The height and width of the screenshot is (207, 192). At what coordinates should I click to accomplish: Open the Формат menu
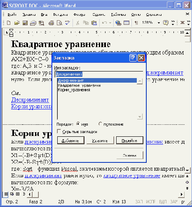tap(79, 14)
